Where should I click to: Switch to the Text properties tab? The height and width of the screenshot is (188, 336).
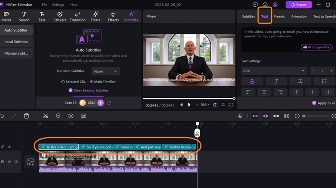pos(265,16)
